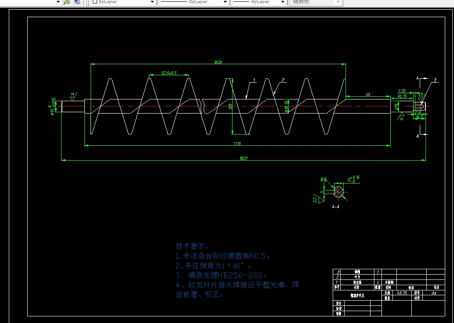The width and height of the screenshot is (454, 323).
Task: Open the layer list dropdown arrow
Action: 58,2
